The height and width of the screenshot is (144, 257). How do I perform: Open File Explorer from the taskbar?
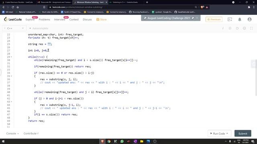(x=142, y=141)
